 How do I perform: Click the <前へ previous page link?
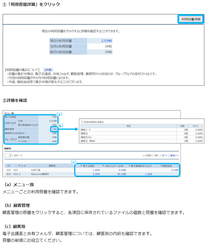(x=156, y=155)
